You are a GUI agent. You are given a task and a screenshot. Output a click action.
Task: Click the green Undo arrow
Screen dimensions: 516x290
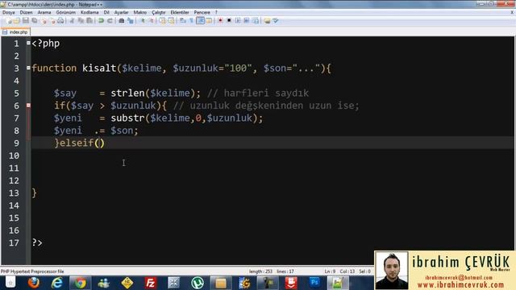tap(101, 21)
